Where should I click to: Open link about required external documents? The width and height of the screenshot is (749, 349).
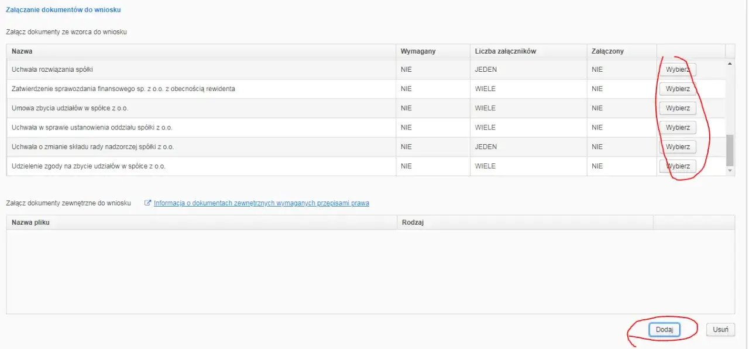[262, 203]
